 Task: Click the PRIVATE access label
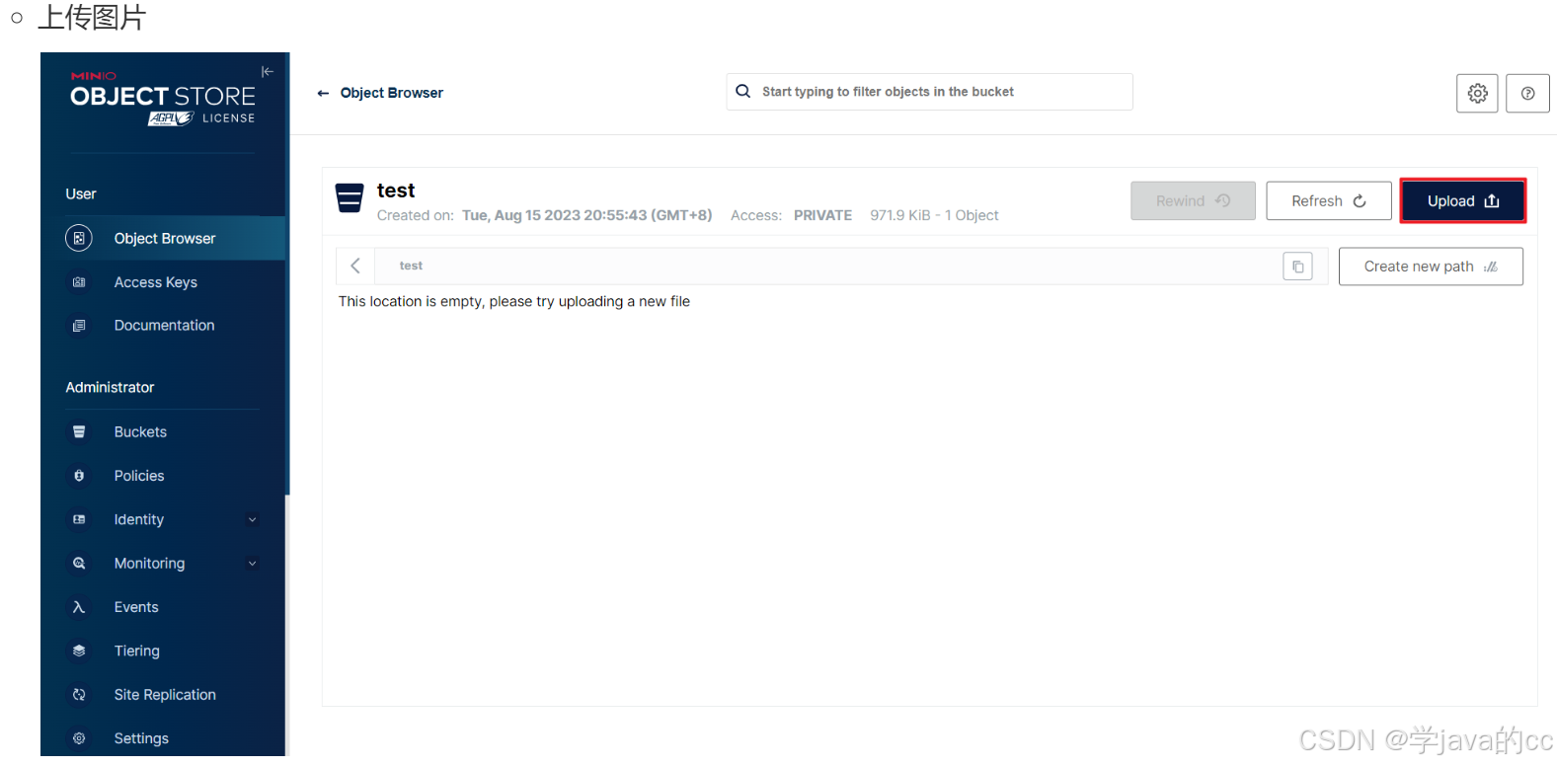(822, 215)
